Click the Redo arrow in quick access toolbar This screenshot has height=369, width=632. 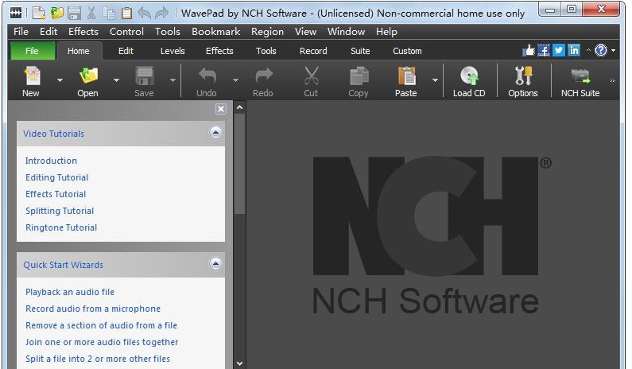(161, 13)
